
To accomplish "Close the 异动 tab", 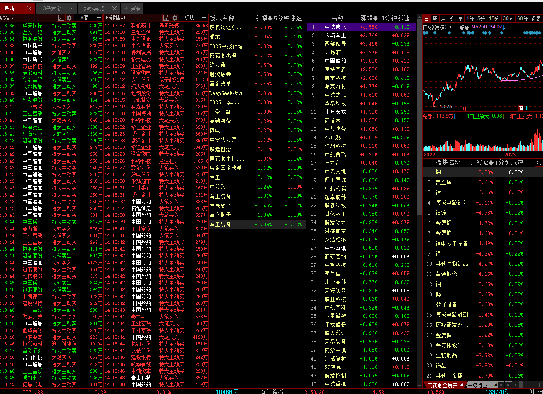I will click(x=29, y=8).
